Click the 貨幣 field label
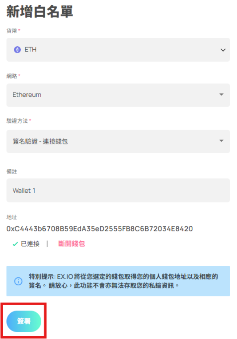 click(x=12, y=31)
